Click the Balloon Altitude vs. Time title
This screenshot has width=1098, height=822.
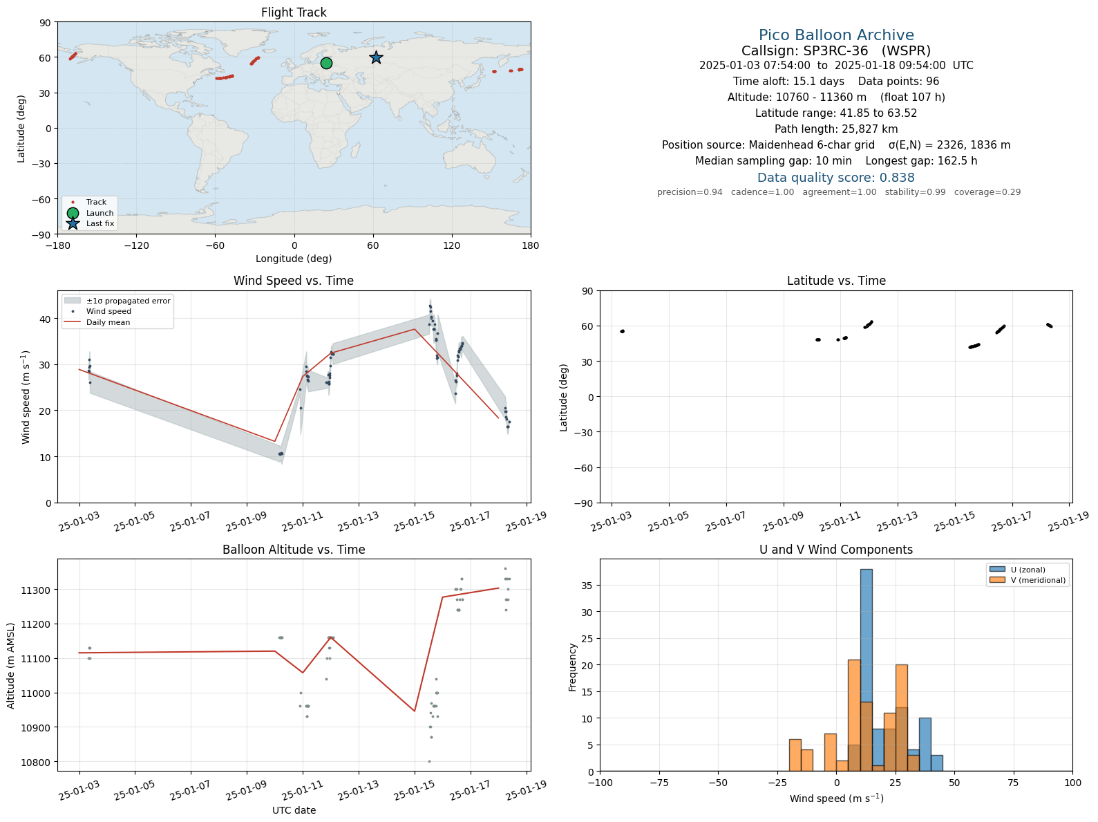pos(294,550)
